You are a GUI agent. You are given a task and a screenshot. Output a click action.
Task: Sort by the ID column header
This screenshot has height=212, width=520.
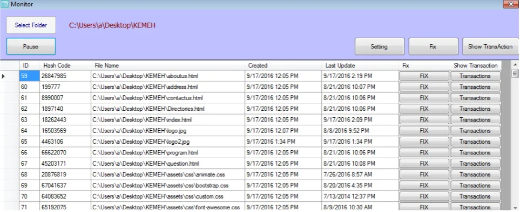pos(30,66)
